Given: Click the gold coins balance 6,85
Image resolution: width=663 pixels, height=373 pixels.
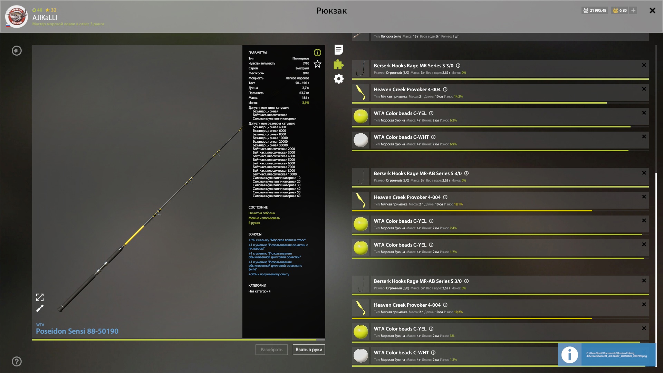Looking at the screenshot, I should tap(619, 10).
